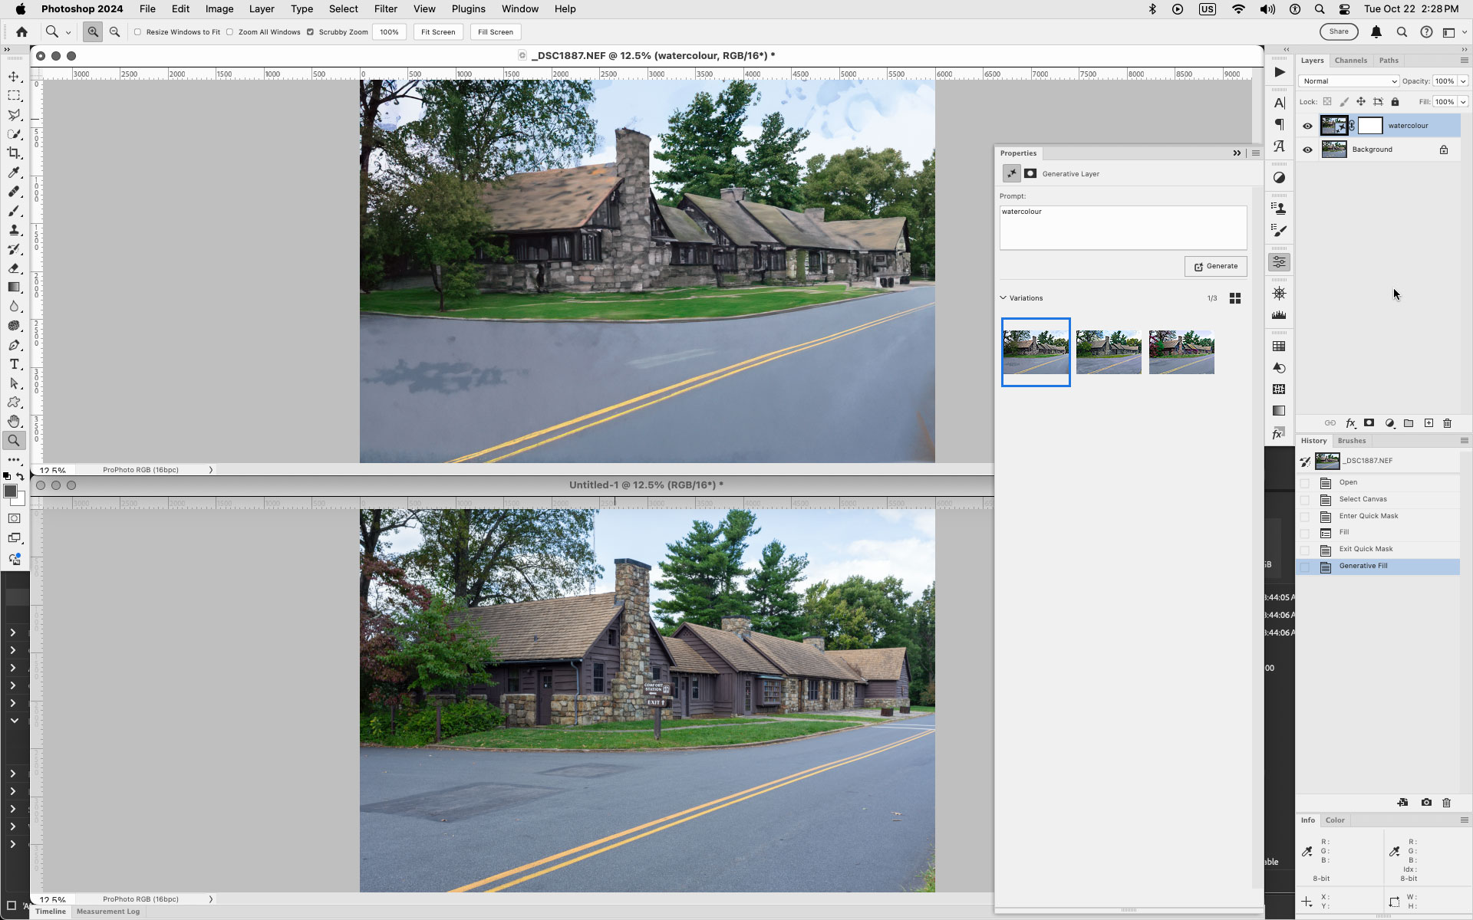Open the Opacity dropdown
The width and height of the screenshot is (1473, 920).
(1461, 80)
